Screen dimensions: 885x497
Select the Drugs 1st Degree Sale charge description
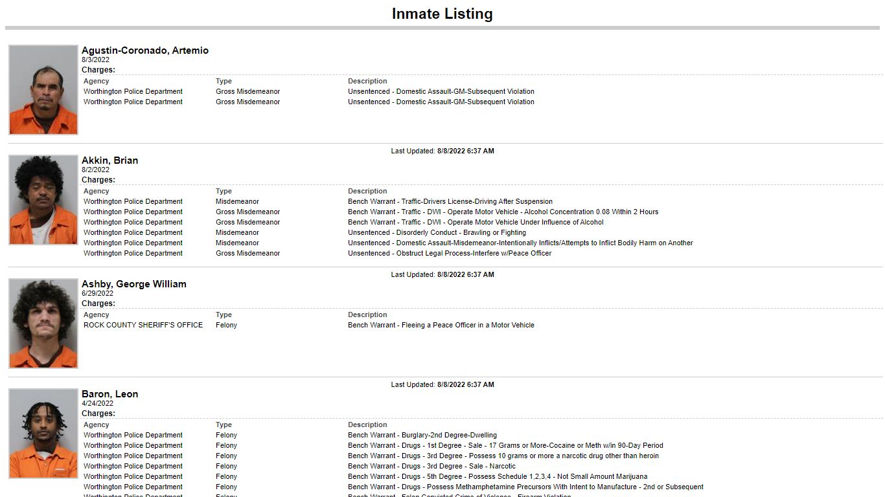click(505, 446)
